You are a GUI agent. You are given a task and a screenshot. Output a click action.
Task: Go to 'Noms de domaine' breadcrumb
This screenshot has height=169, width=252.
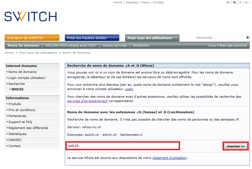click(77, 53)
